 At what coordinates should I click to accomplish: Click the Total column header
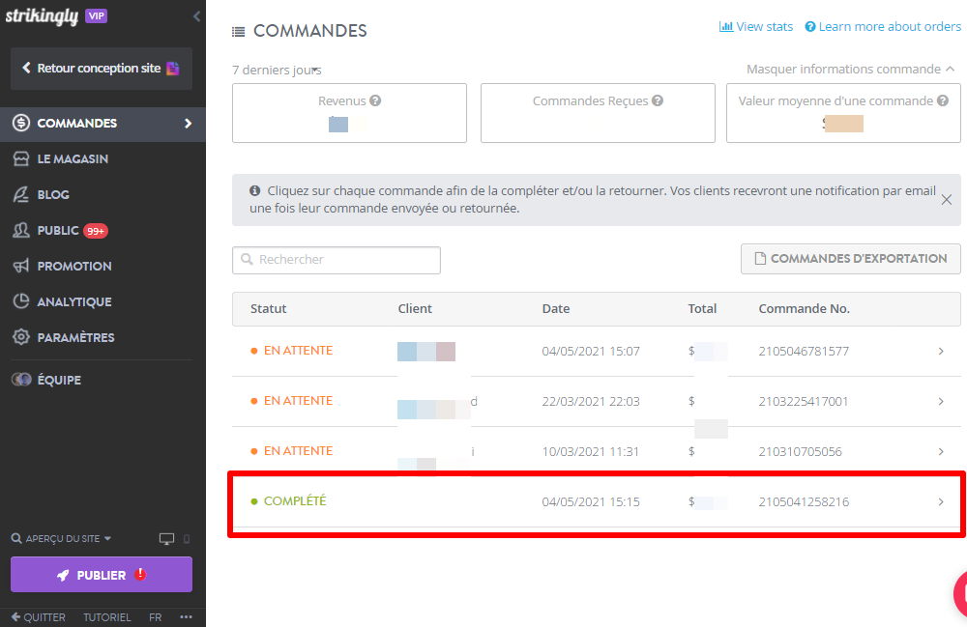(702, 308)
